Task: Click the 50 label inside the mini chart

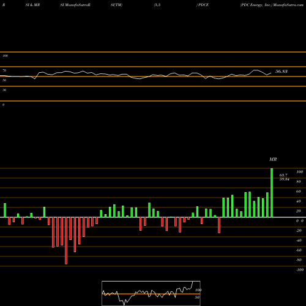Action: 197,297
